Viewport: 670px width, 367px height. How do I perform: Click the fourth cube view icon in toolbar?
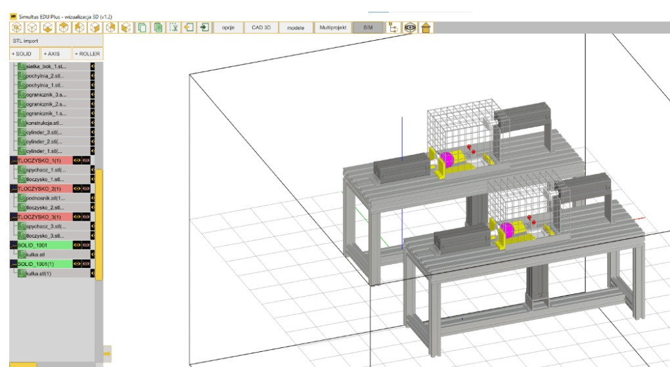[64, 28]
